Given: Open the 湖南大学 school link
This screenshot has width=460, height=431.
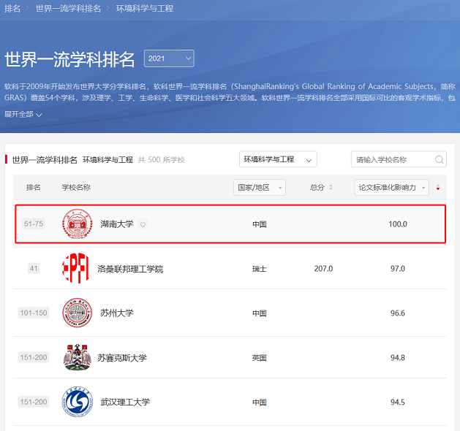Looking at the screenshot, I should point(117,224).
